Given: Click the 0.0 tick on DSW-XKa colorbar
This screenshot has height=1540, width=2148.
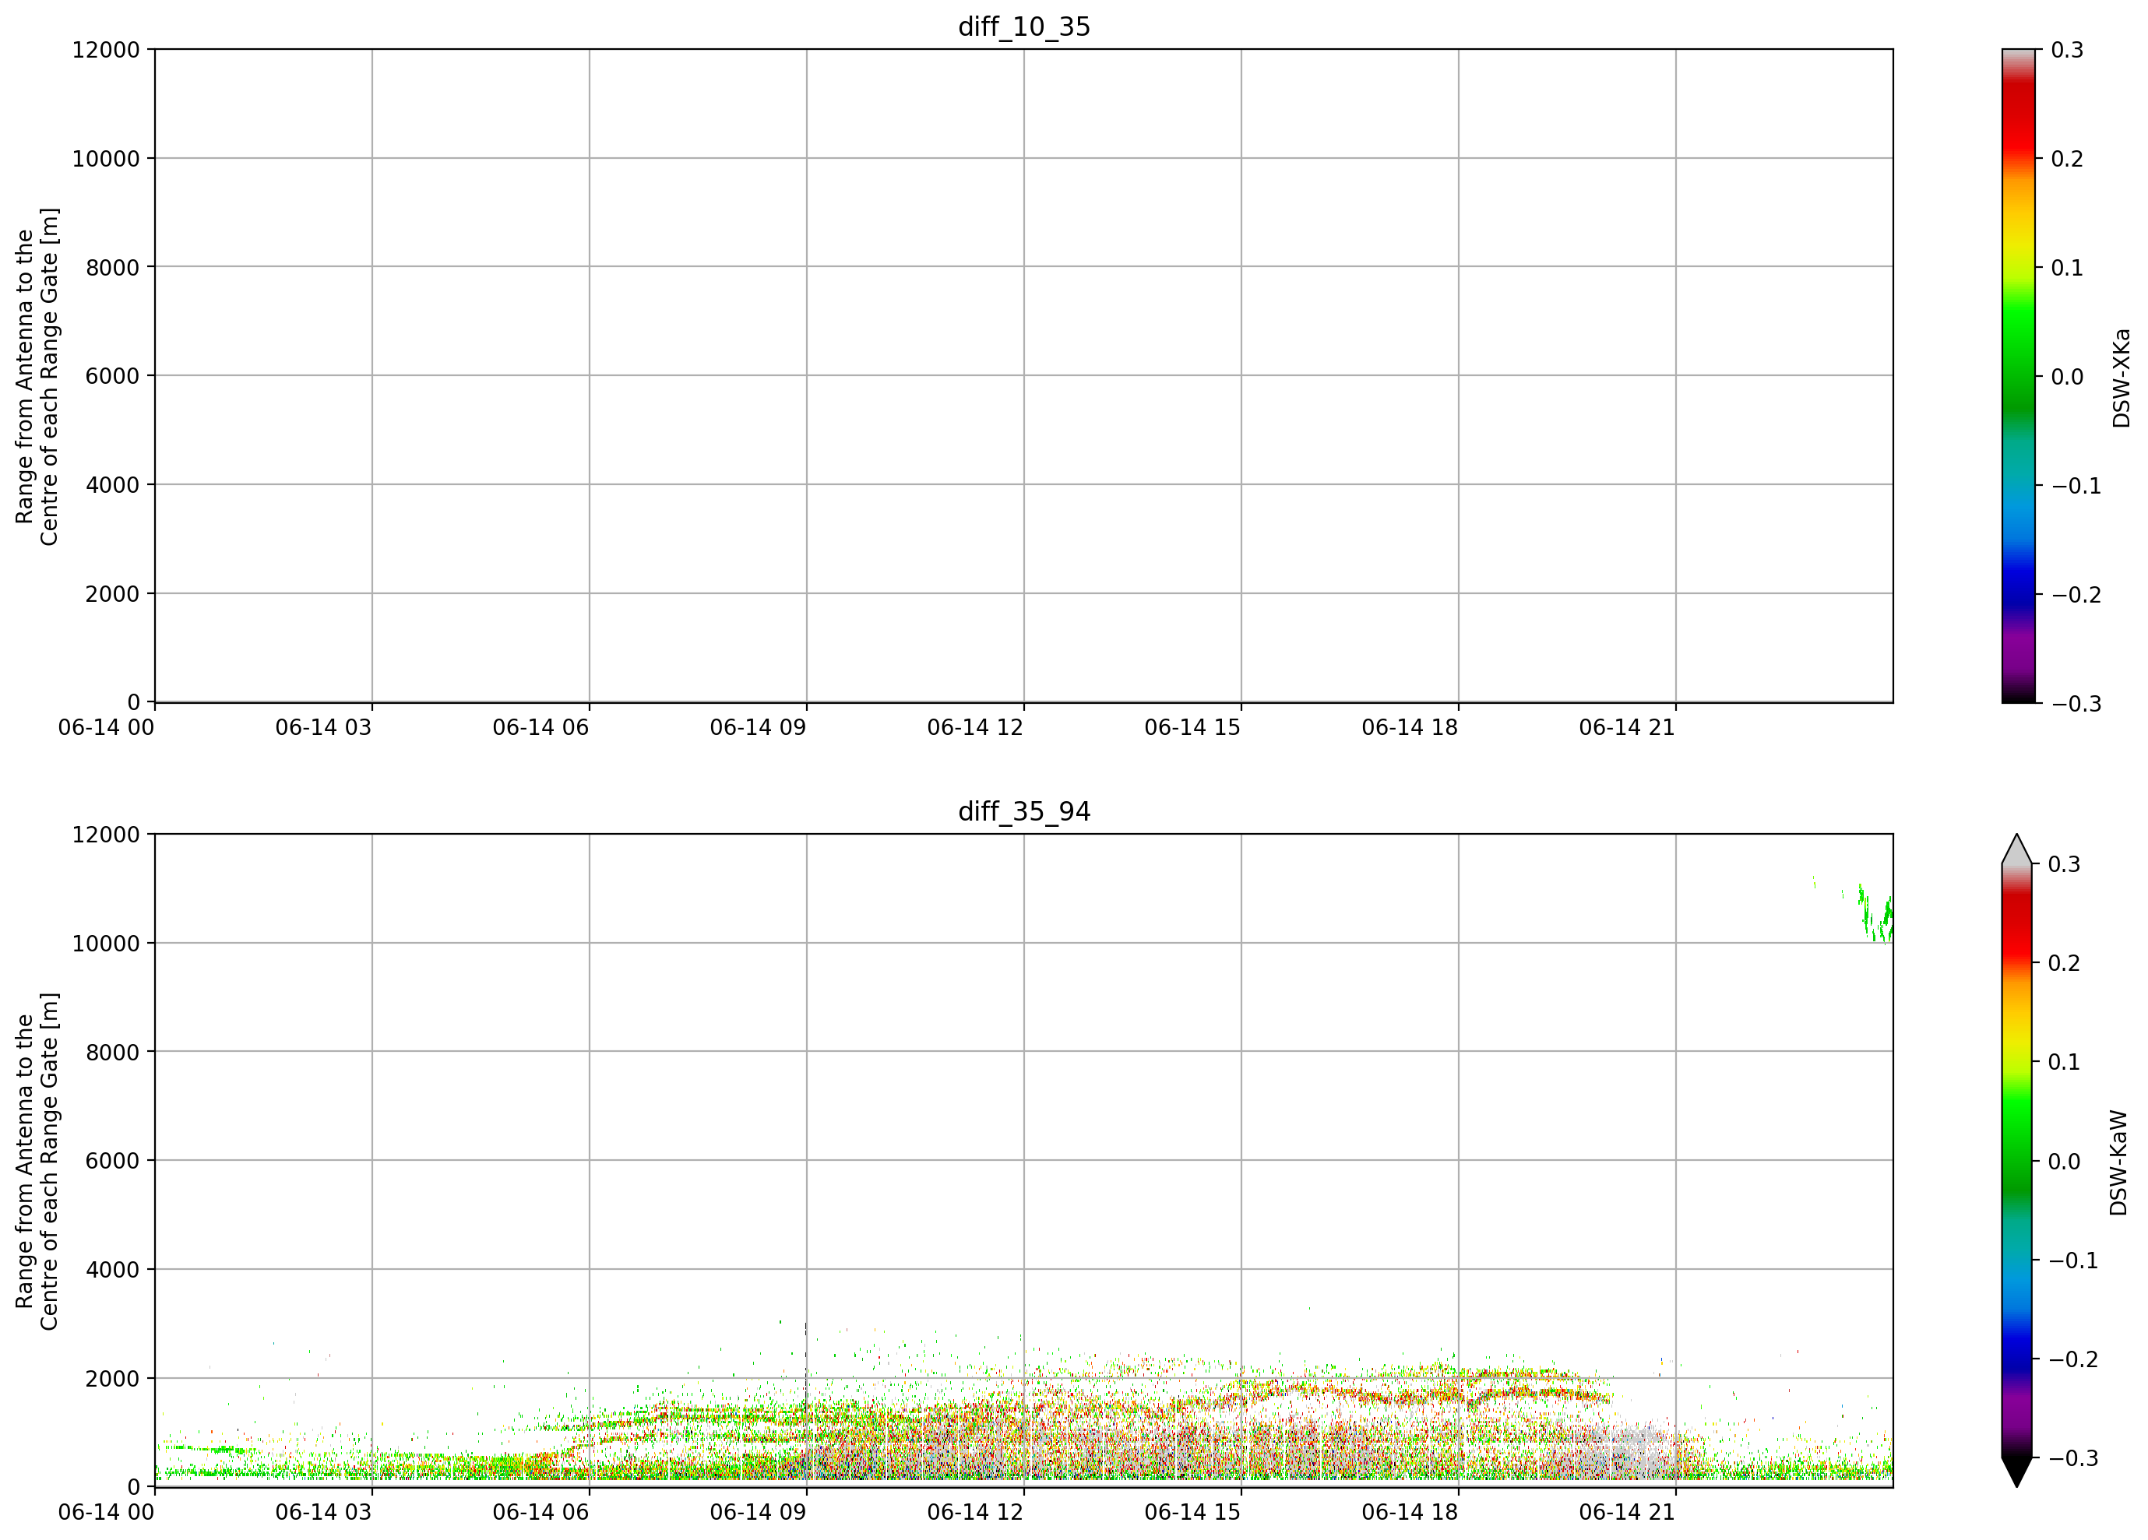Looking at the screenshot, I should pos(2068,377).
